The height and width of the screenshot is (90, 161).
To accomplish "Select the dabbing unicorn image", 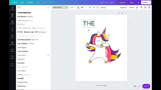I will point(103,45).
